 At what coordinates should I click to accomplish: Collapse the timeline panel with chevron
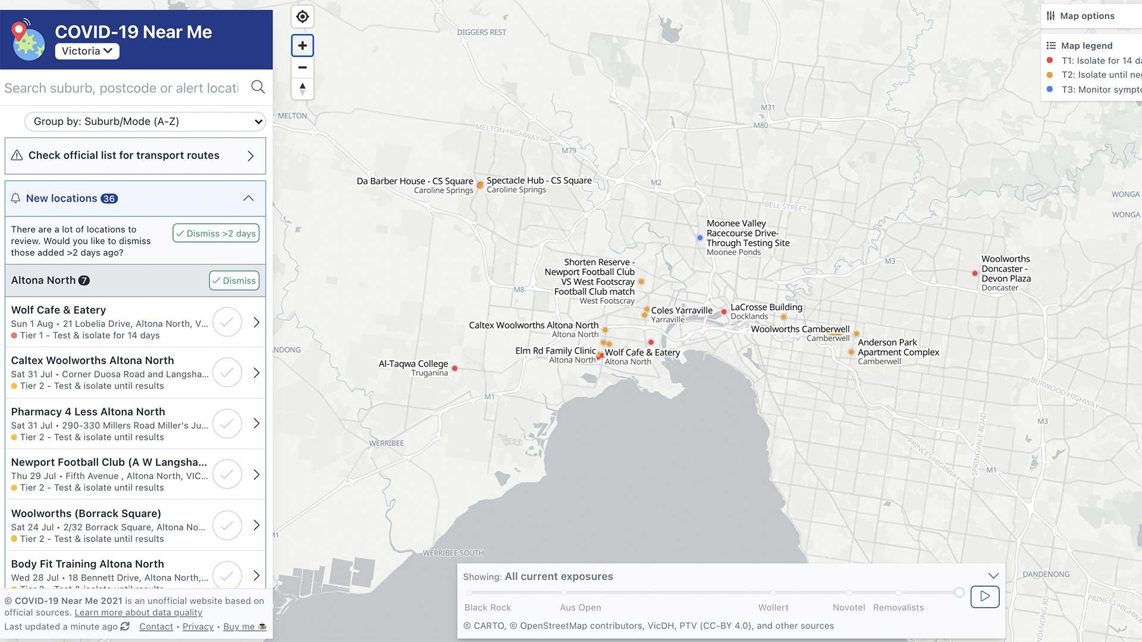pyautogui.click(x=993, y=576)
